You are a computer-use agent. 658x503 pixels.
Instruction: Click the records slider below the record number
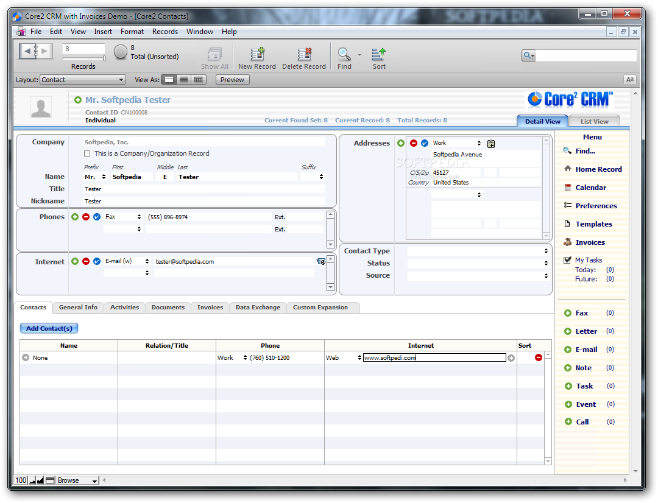click(x=84, y=58)
